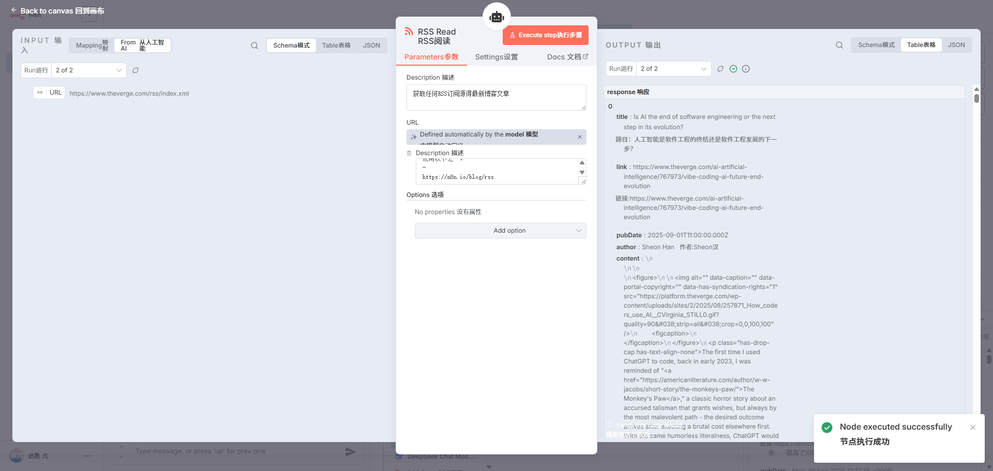Click user menu ellipsis icon
This screenshot has width=993, height=471.
pyautogui.click(x=87, y=456)
